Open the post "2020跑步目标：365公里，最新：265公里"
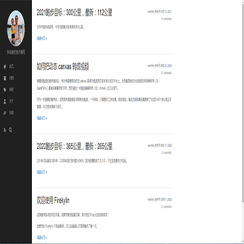Viewport: 244px width, 244px height. click(x=75, y=146)
